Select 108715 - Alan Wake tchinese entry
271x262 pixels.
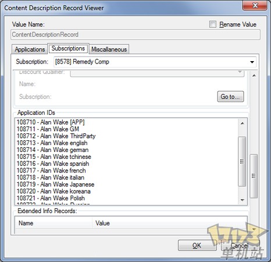point(54,157)
